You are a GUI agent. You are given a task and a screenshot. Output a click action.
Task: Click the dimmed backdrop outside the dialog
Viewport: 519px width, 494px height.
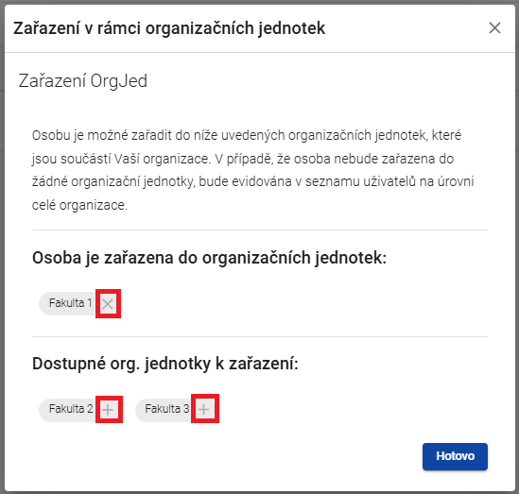[2, 247]
